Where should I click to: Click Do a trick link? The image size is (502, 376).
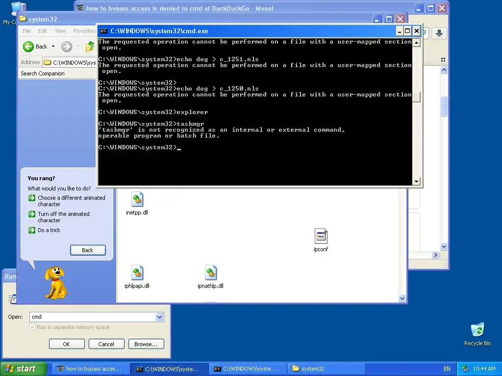coord(49,230)
